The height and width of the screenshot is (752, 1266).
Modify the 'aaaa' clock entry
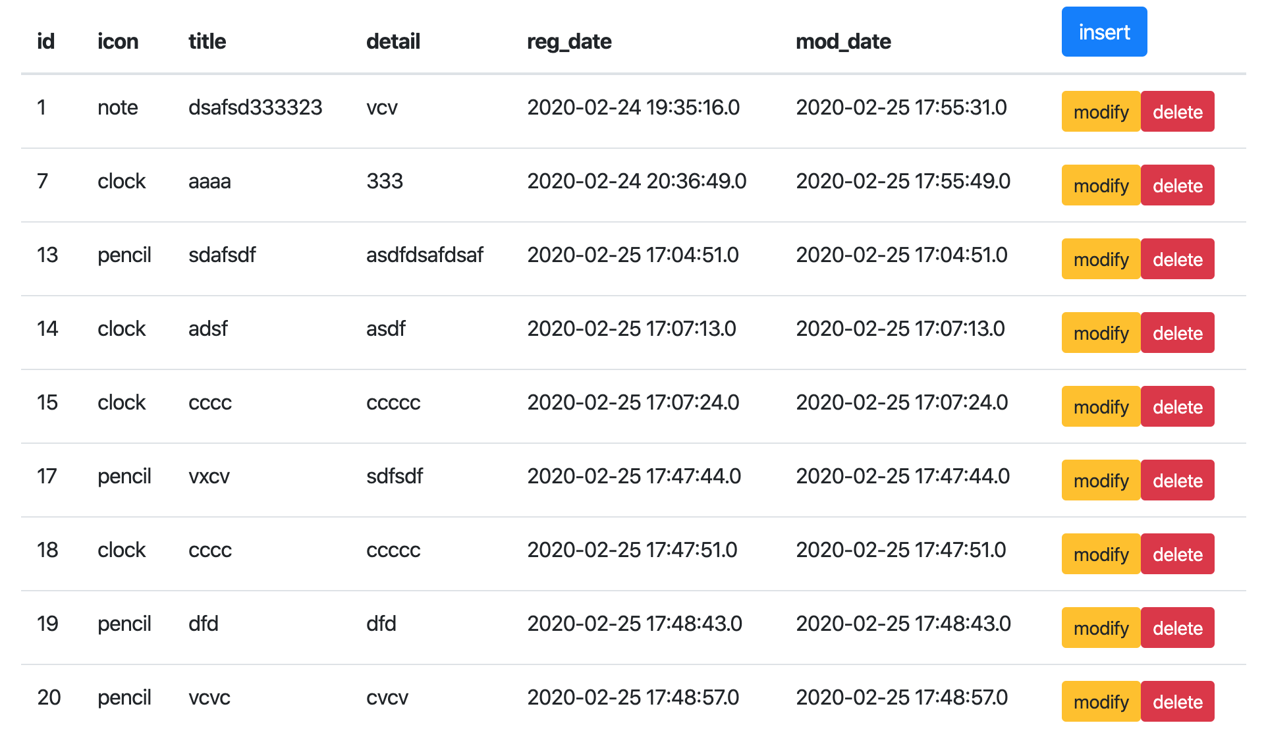point(1100,186)
